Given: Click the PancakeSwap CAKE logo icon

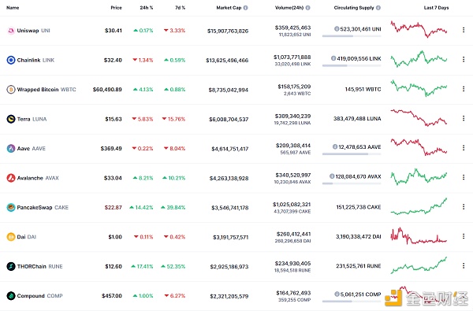Looking at the screenshot, I should 11,207.
